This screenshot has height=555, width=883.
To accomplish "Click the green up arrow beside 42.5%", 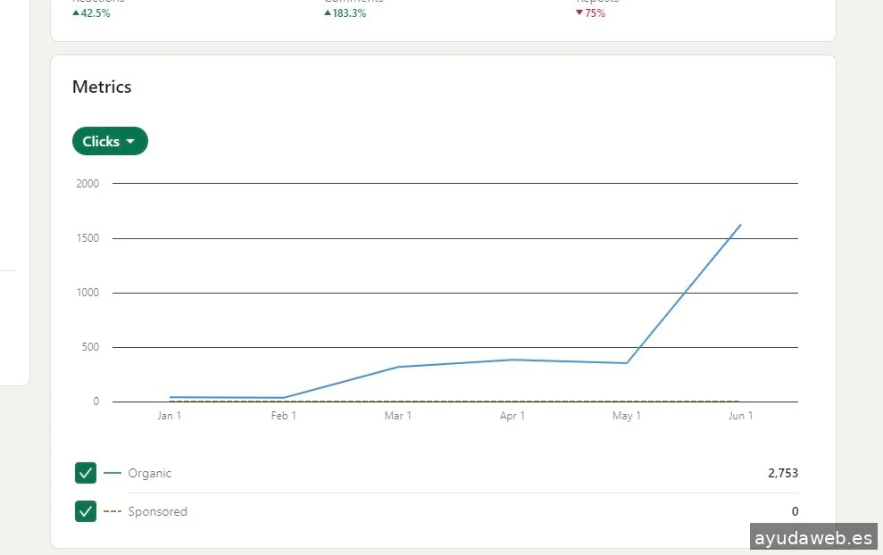I will click(x=76, y=13).
